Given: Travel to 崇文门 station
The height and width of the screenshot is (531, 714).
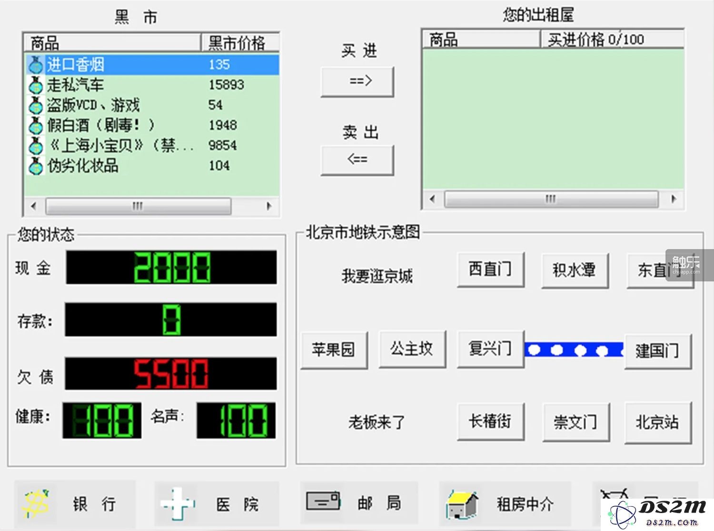Looking at the screenshot, I should [576, 423].
